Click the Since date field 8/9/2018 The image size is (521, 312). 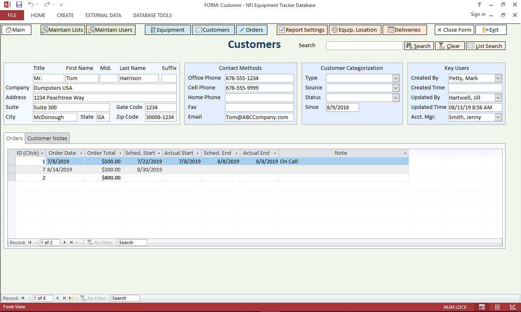click(x=342, y=108)
